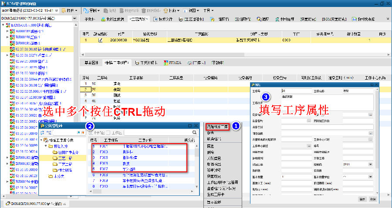Select the F009 standard process row
392x208 pixels.
click(x=141, y=181)
